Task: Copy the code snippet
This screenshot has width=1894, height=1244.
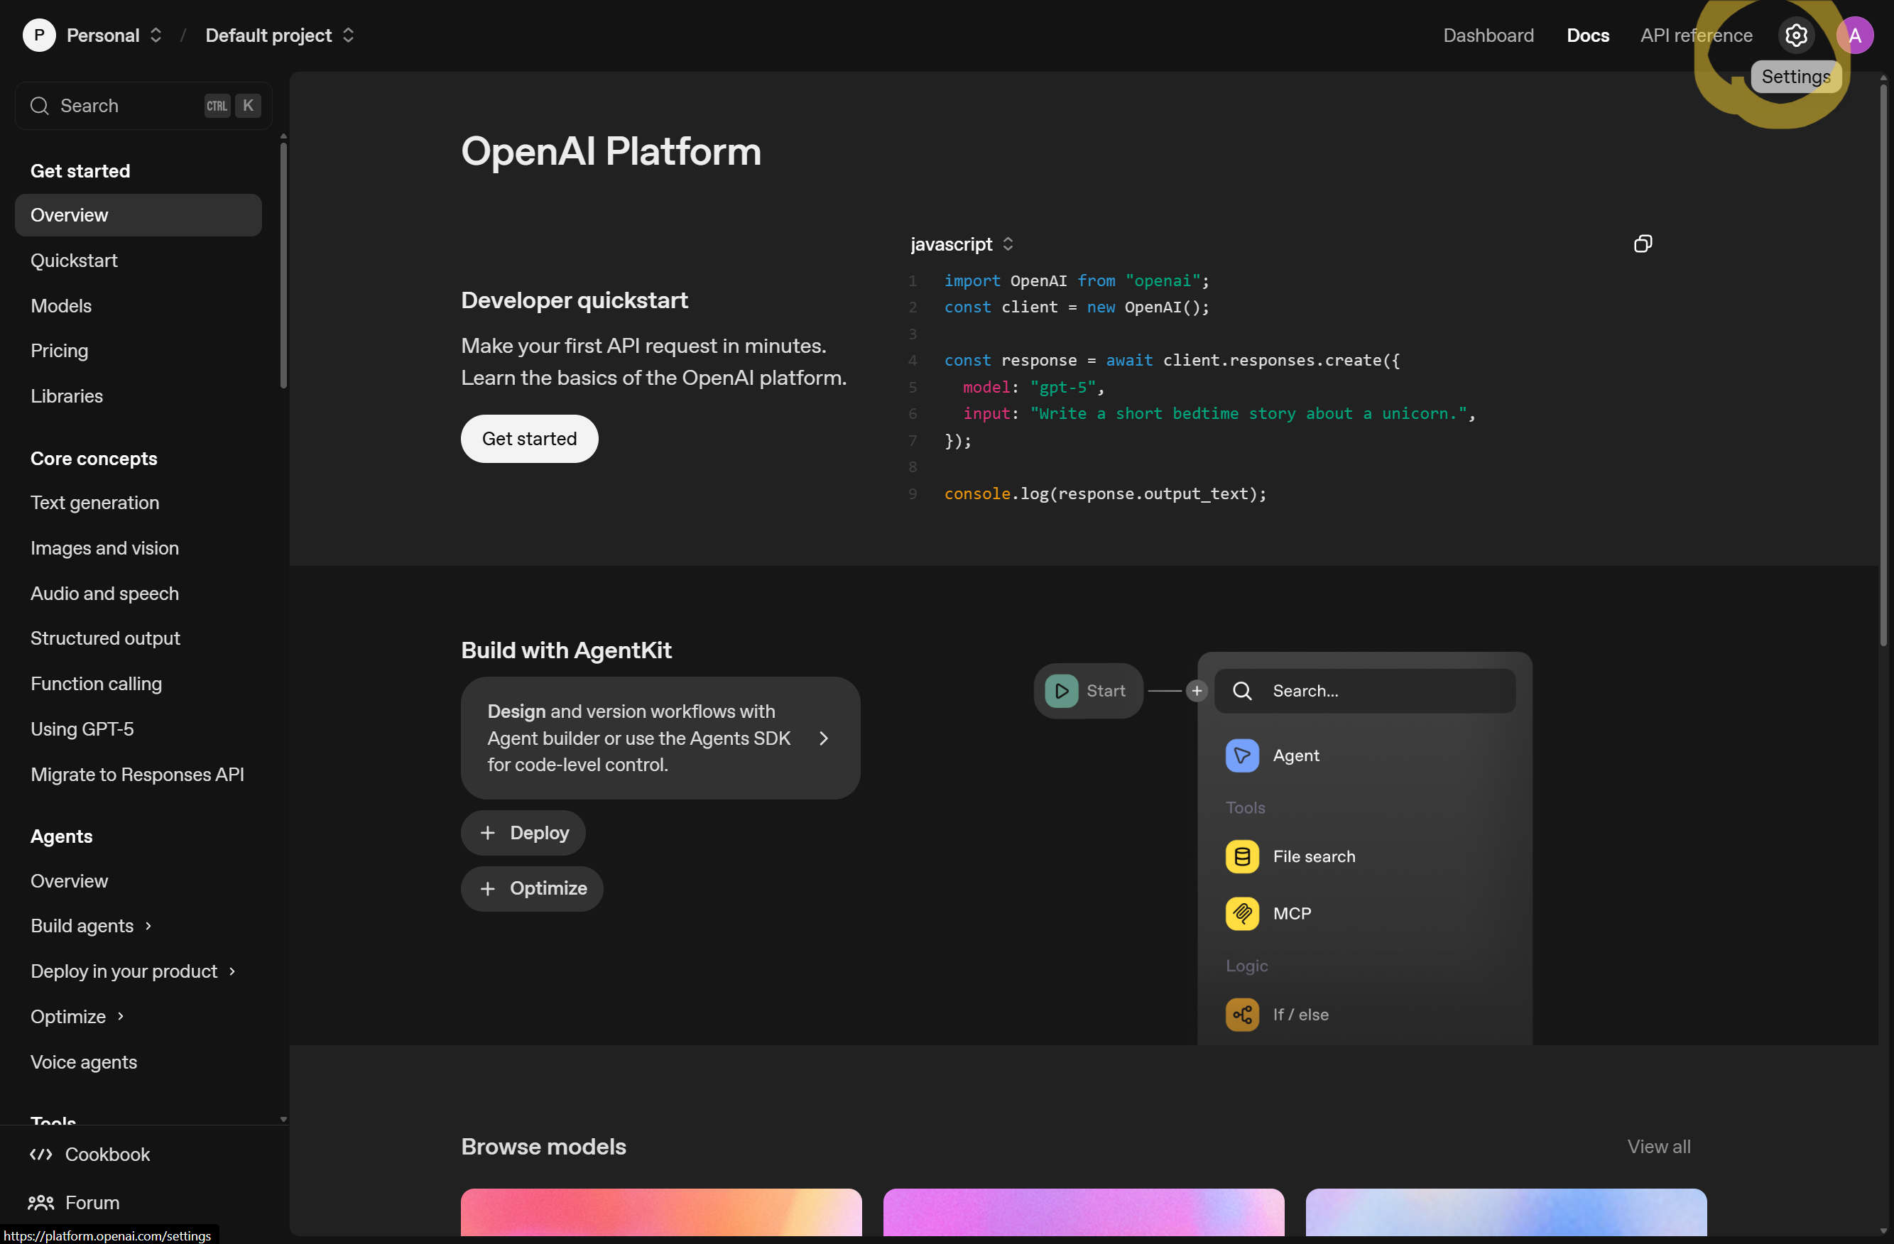Action: 1643,244
